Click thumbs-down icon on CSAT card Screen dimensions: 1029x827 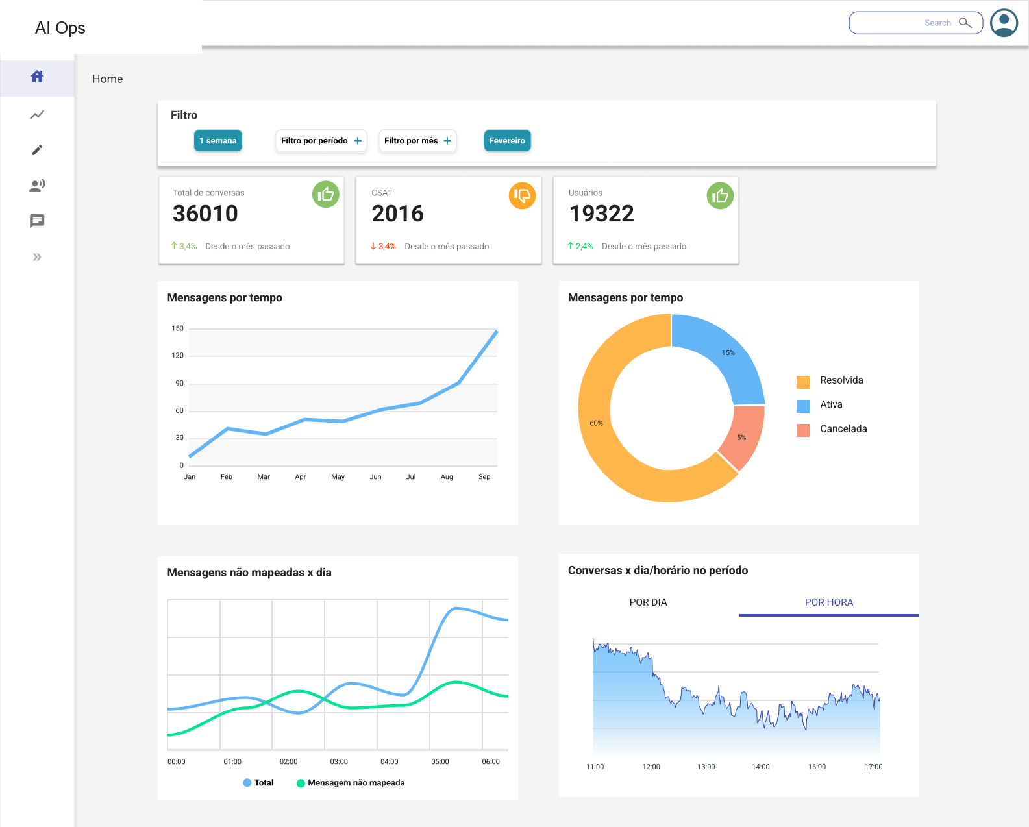point(522,195)
